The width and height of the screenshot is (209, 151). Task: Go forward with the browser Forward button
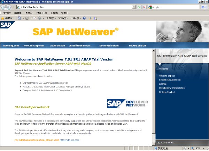[9, 7]
